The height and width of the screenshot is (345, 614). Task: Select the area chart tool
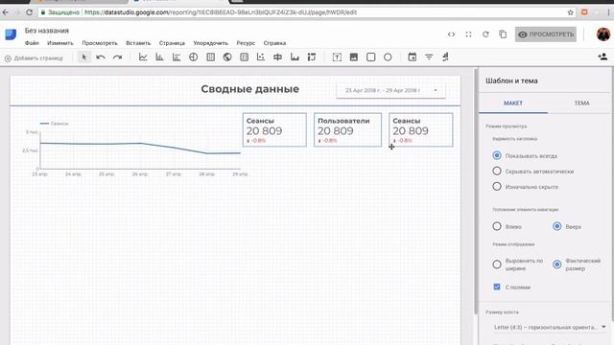(x=295, y=57)
